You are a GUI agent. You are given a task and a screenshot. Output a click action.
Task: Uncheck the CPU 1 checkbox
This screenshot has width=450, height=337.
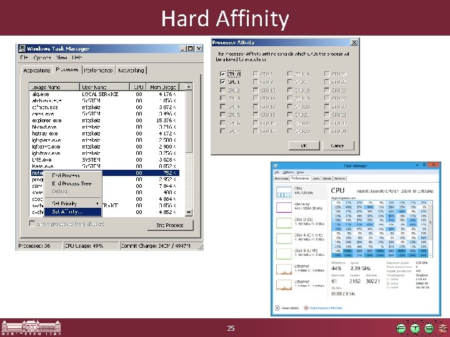222,82
